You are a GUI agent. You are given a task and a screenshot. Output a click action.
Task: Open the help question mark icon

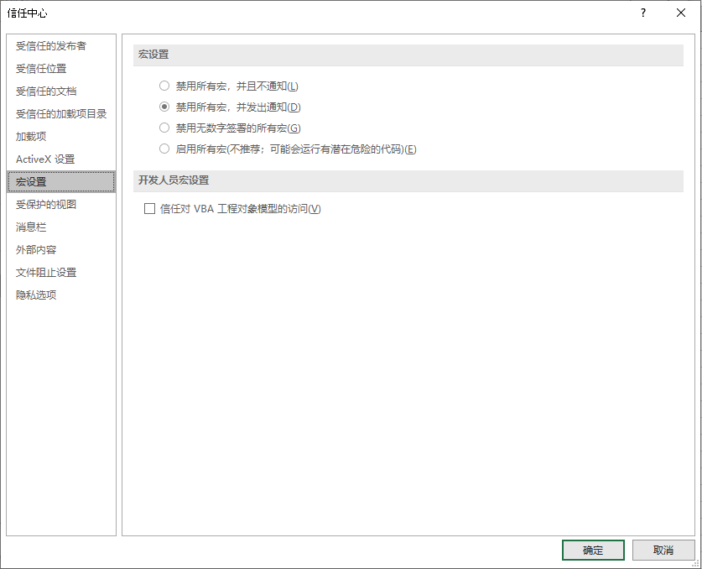[x=643, y=13]
